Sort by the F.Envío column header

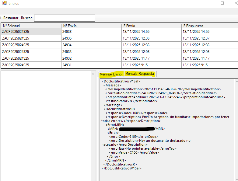pos(151,26)
